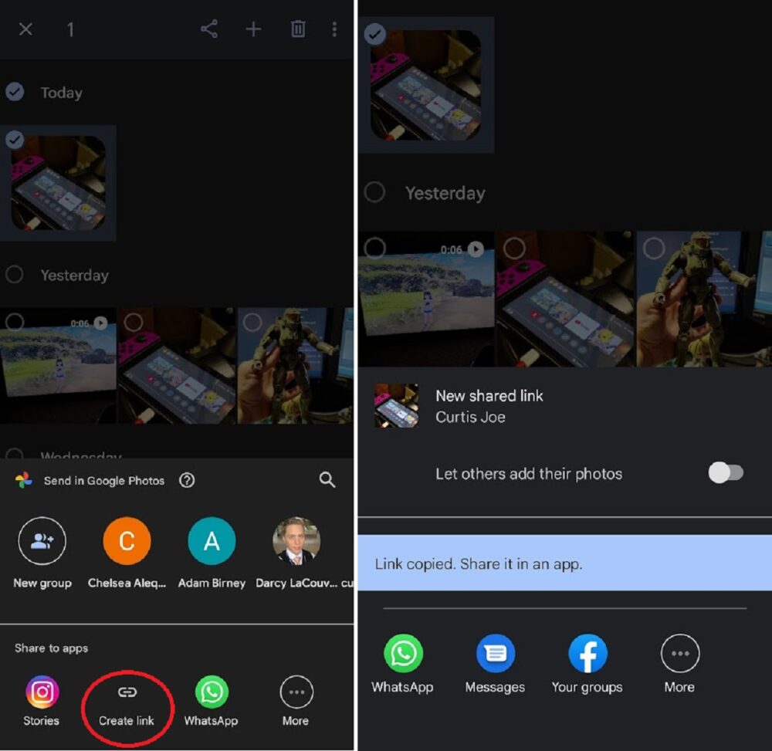772x751 pixels.
Task: Tap the Share to apps heading
Action: pyautogui.click(x=51, y=648)
